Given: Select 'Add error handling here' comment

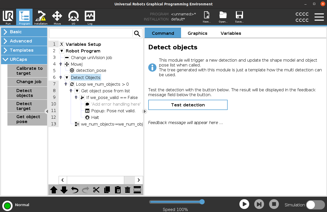Looking at the screenshot, I should 116,104.
